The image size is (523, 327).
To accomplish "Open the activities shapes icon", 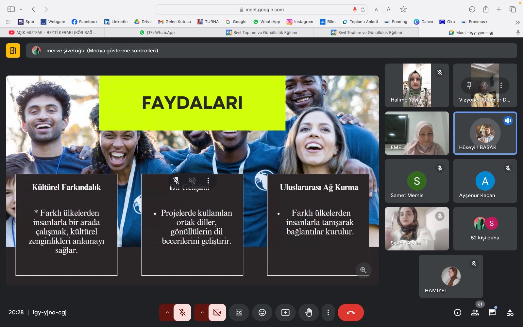I will [x=510, y=313].
